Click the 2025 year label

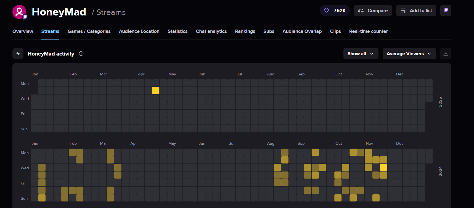(440, 102)
